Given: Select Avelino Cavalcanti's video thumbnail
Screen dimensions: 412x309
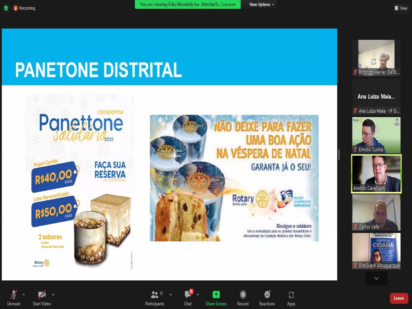Looking at the screenshot, I should click(376, 173).
